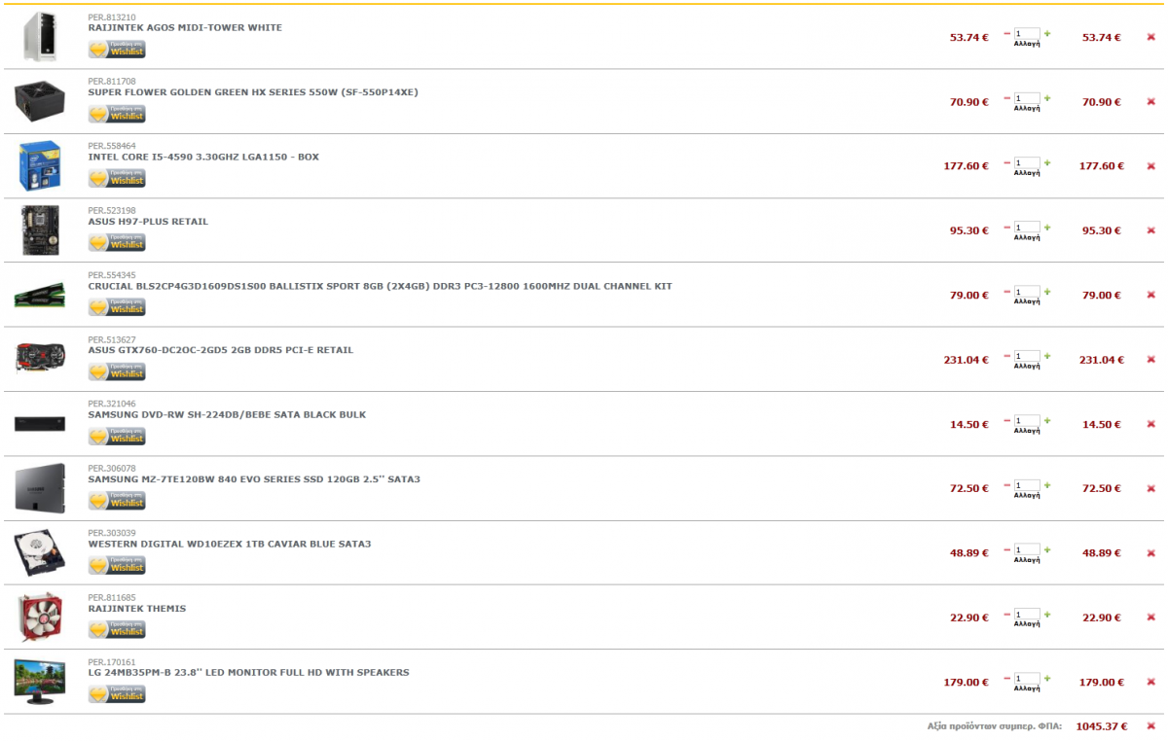This screenshot has height=741, width=1168.
Task: Select product code PER.554345
Action: coord(112,275)
